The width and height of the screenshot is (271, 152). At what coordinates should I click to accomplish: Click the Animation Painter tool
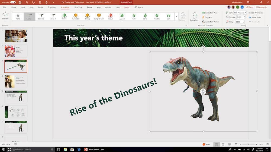(x=210, y=22)
